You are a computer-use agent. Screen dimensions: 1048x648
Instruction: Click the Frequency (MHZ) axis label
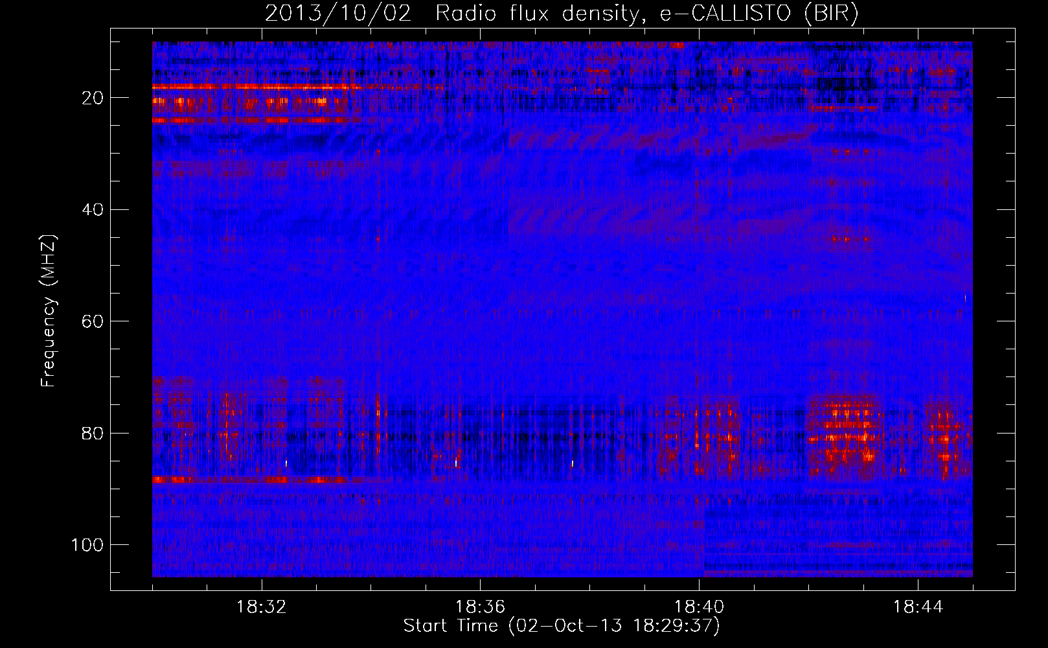(x=49, y=311)
